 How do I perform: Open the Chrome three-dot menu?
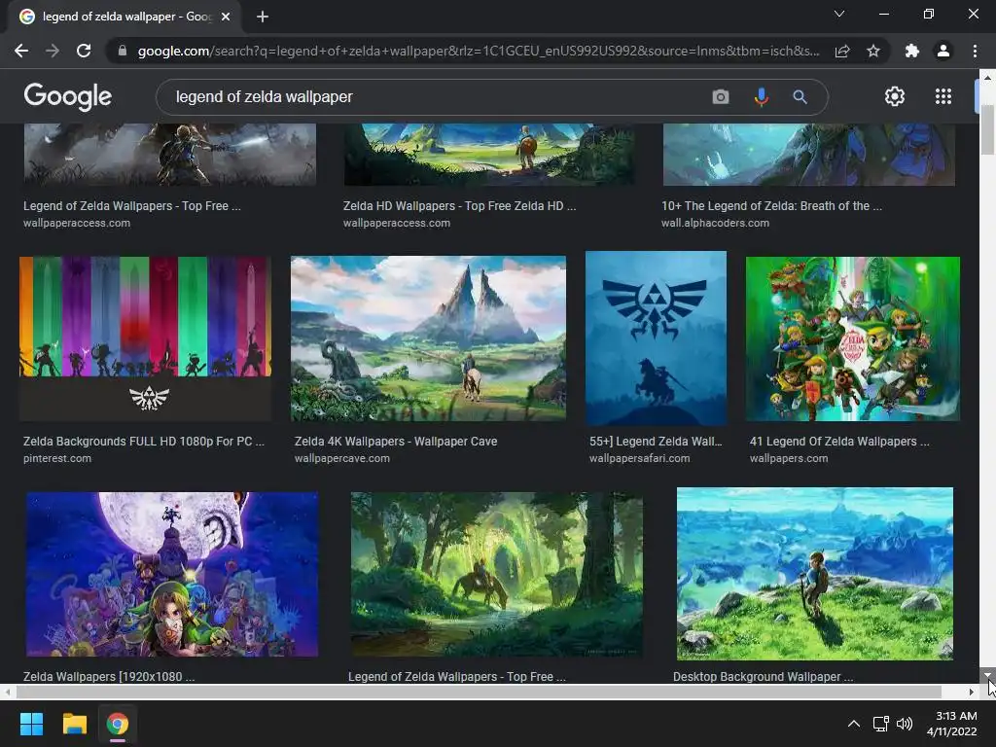coord(975,51)
